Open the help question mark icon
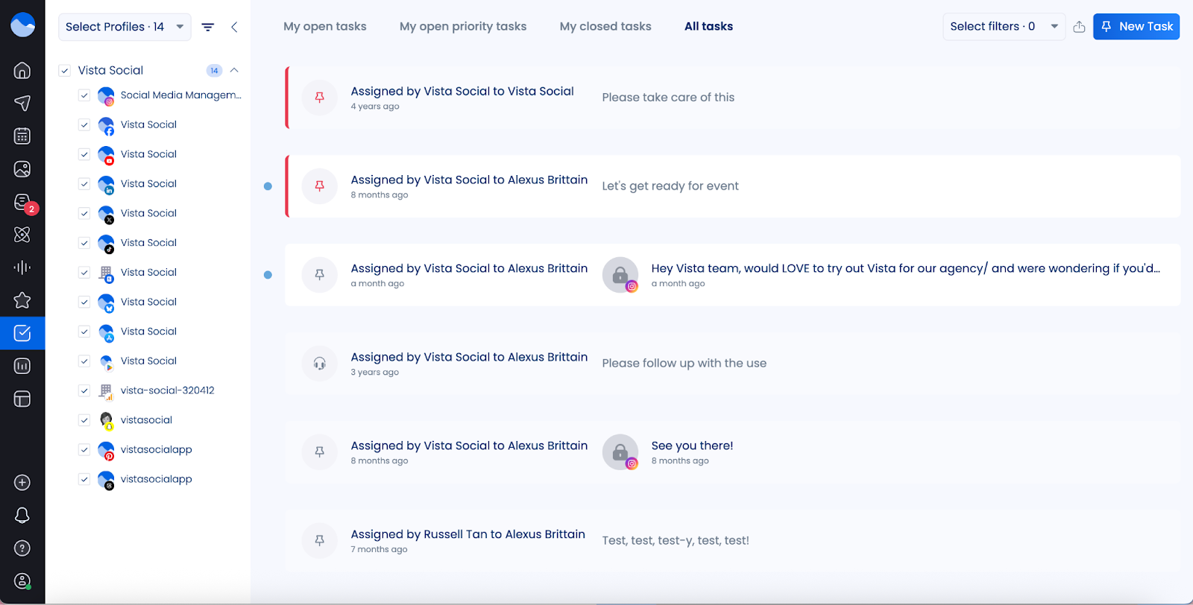Viewport: 1193px width, 605px height. [22, 548]
